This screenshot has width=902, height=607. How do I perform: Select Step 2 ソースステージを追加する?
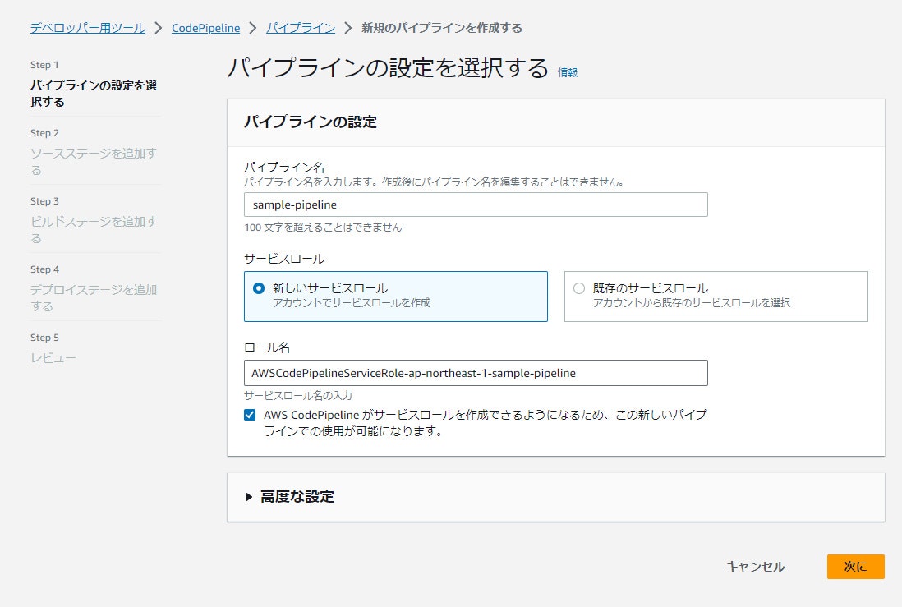(x=93, y=162)
